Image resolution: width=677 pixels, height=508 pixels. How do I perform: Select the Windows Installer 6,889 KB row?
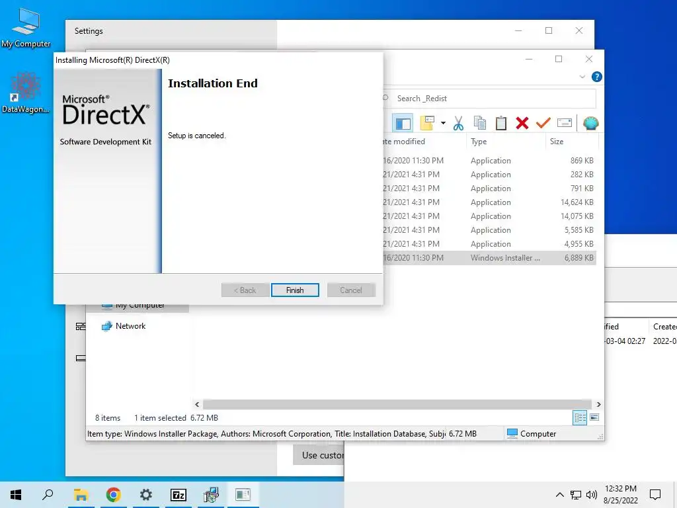coord(489,258)
